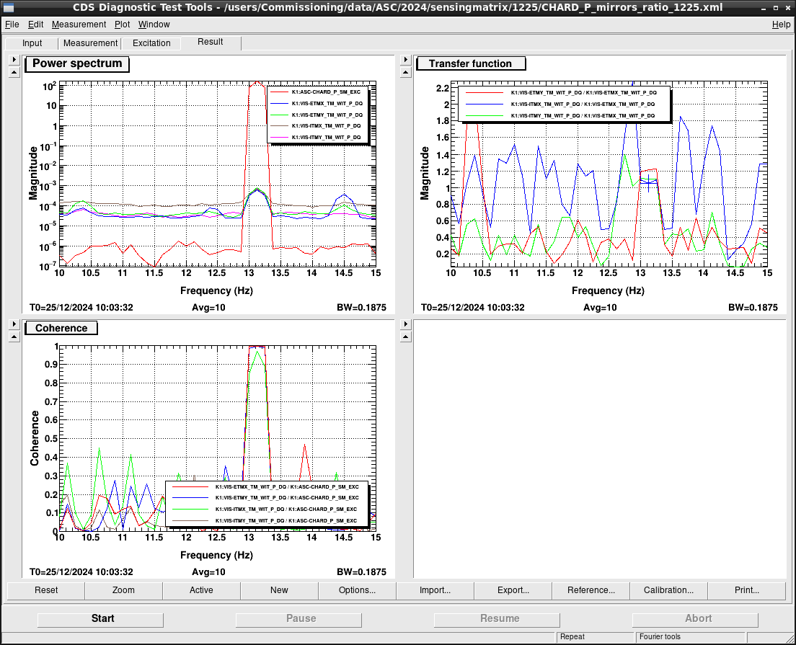Click the New plot button
Viewport: 796px width, 645px height.
(x=279, y=590)
